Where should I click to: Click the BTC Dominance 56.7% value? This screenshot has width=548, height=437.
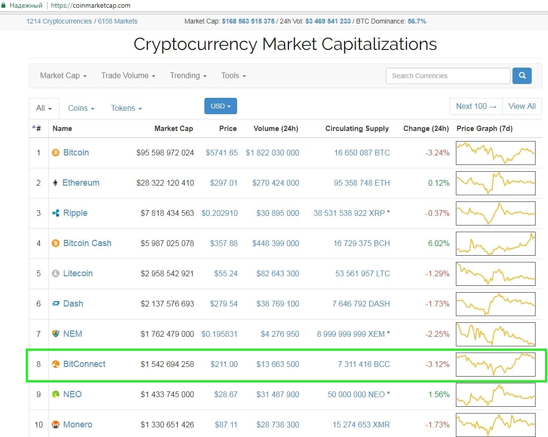tap(417, 21)
